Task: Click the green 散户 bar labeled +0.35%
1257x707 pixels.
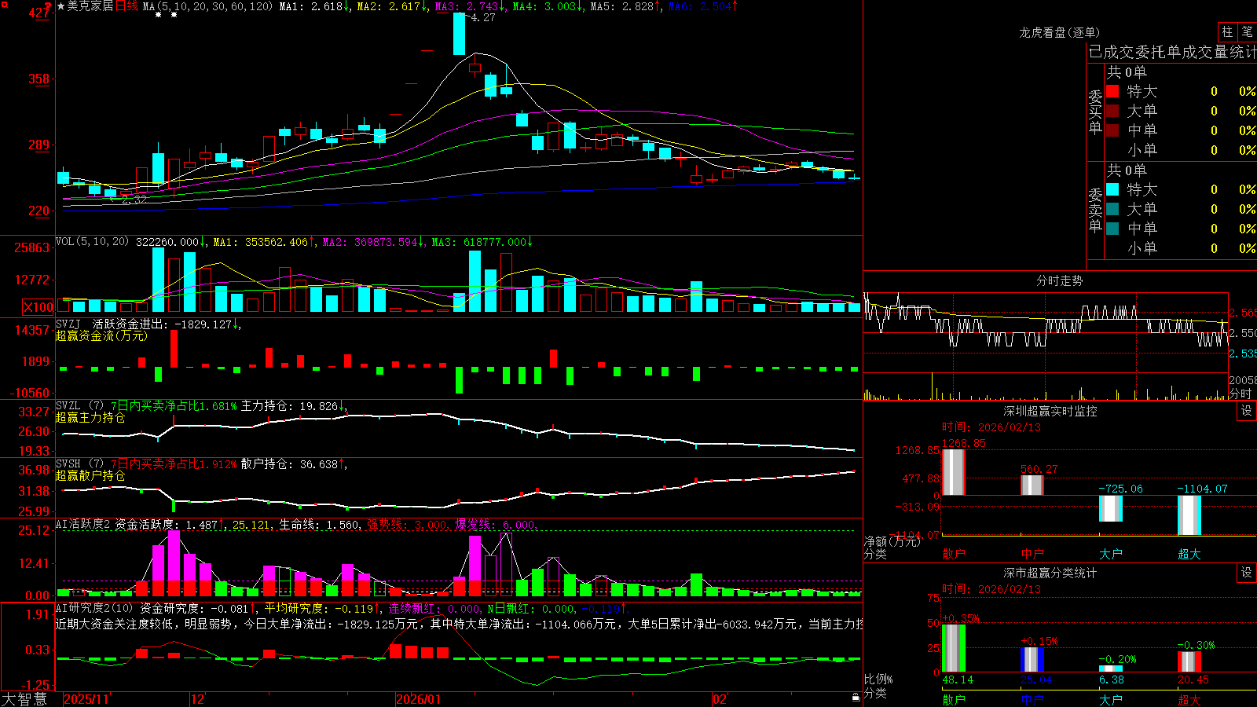Action: (953, 648)
